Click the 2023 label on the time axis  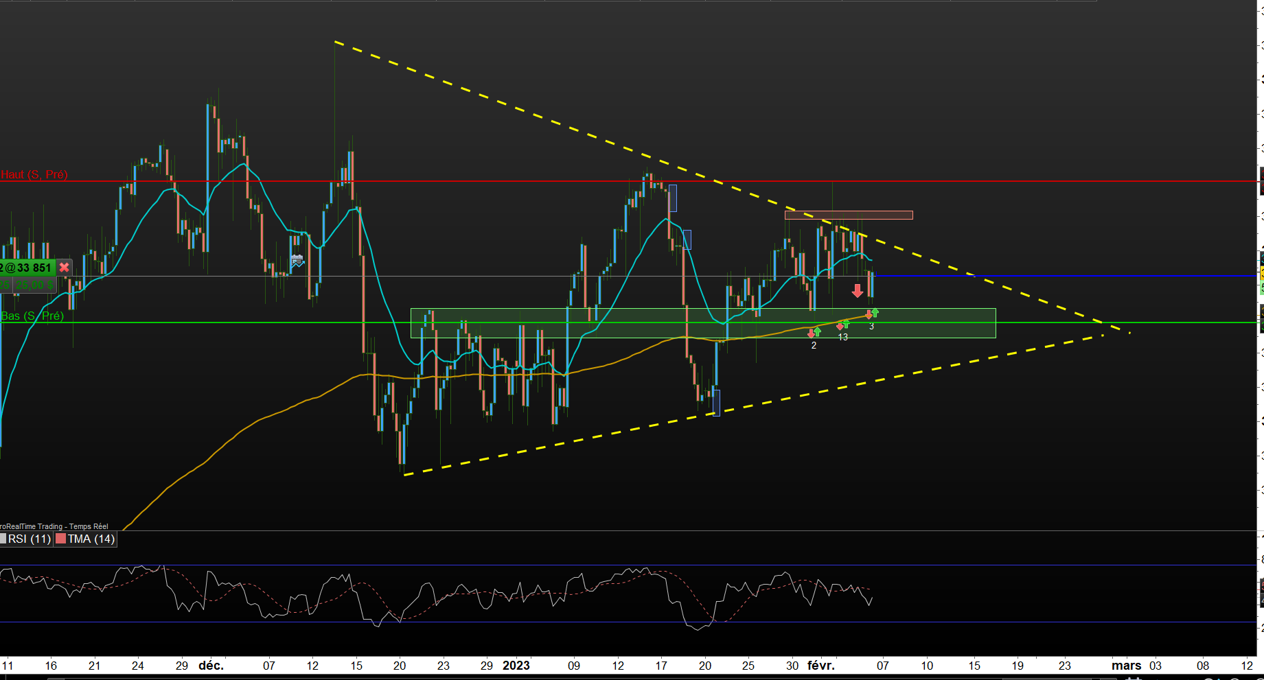(x=516, y=666)
